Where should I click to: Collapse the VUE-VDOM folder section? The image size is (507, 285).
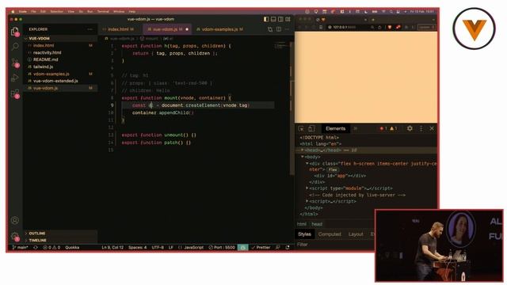(39, 39)
